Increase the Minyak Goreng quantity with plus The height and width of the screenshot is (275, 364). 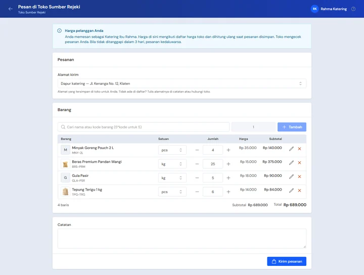pyautogui.click(x=229, y=150)
